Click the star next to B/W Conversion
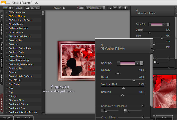Image resolution: width=177 pixels, height=120 pixels. (x=7, y=12)
